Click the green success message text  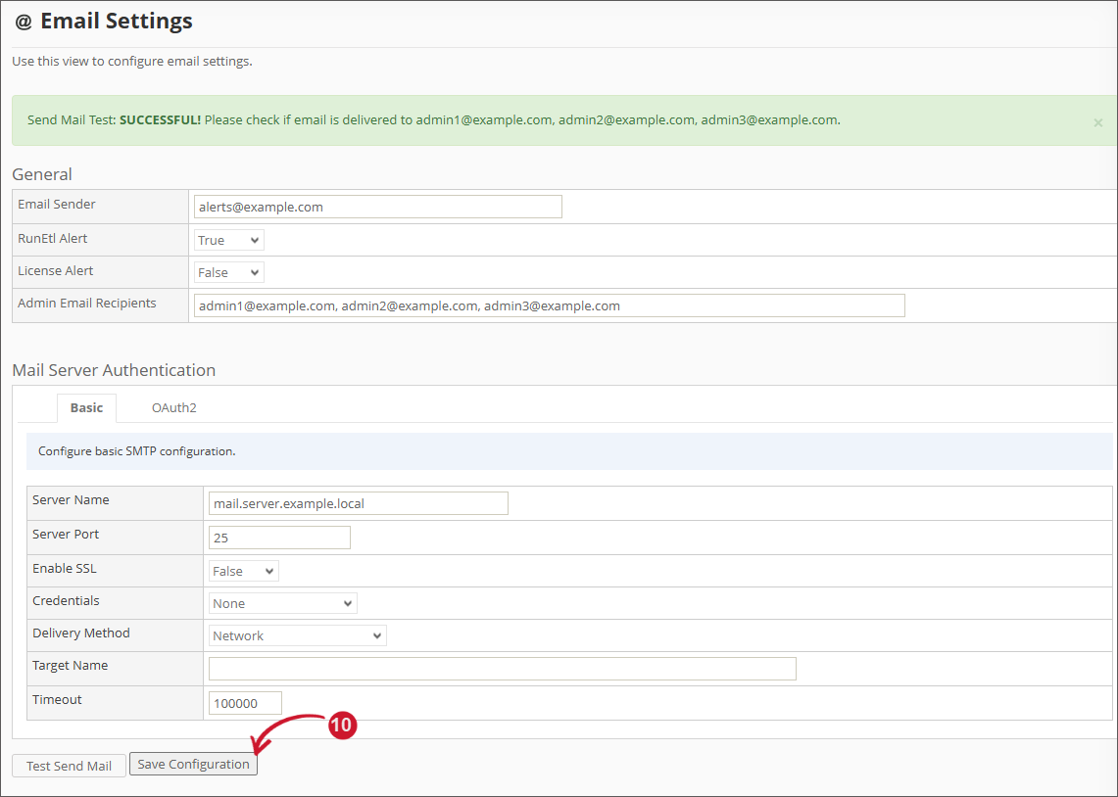[x=433, y=120]
